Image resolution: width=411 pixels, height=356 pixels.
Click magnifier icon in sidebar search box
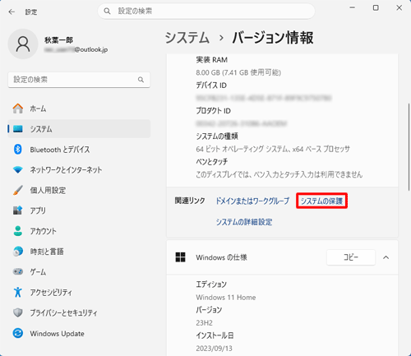(x=141, y=80)
